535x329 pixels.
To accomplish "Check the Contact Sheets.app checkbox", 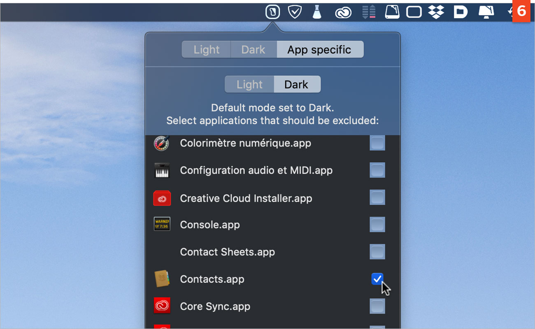I will tap(377, 252).
